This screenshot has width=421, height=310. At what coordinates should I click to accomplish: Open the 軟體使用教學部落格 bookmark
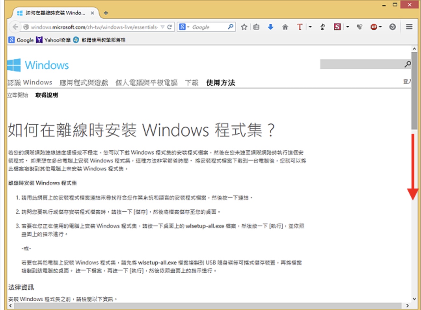tap(99, 40)
